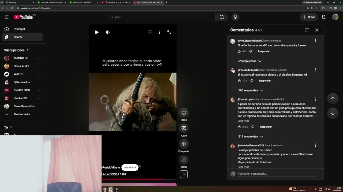Play the paused Short
343x192 pixels.
[97, 32]
